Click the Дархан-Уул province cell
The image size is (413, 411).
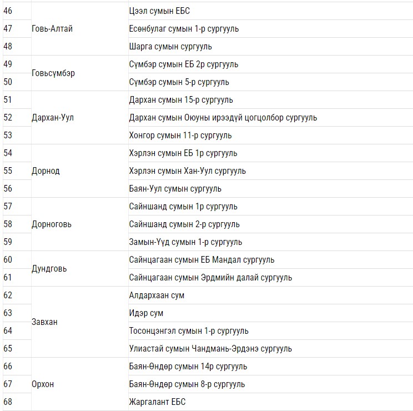tap(53, 118)
